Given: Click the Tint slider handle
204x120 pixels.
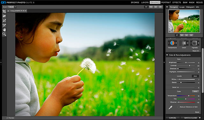Looking at the screenshot, I should pos(186,99).
